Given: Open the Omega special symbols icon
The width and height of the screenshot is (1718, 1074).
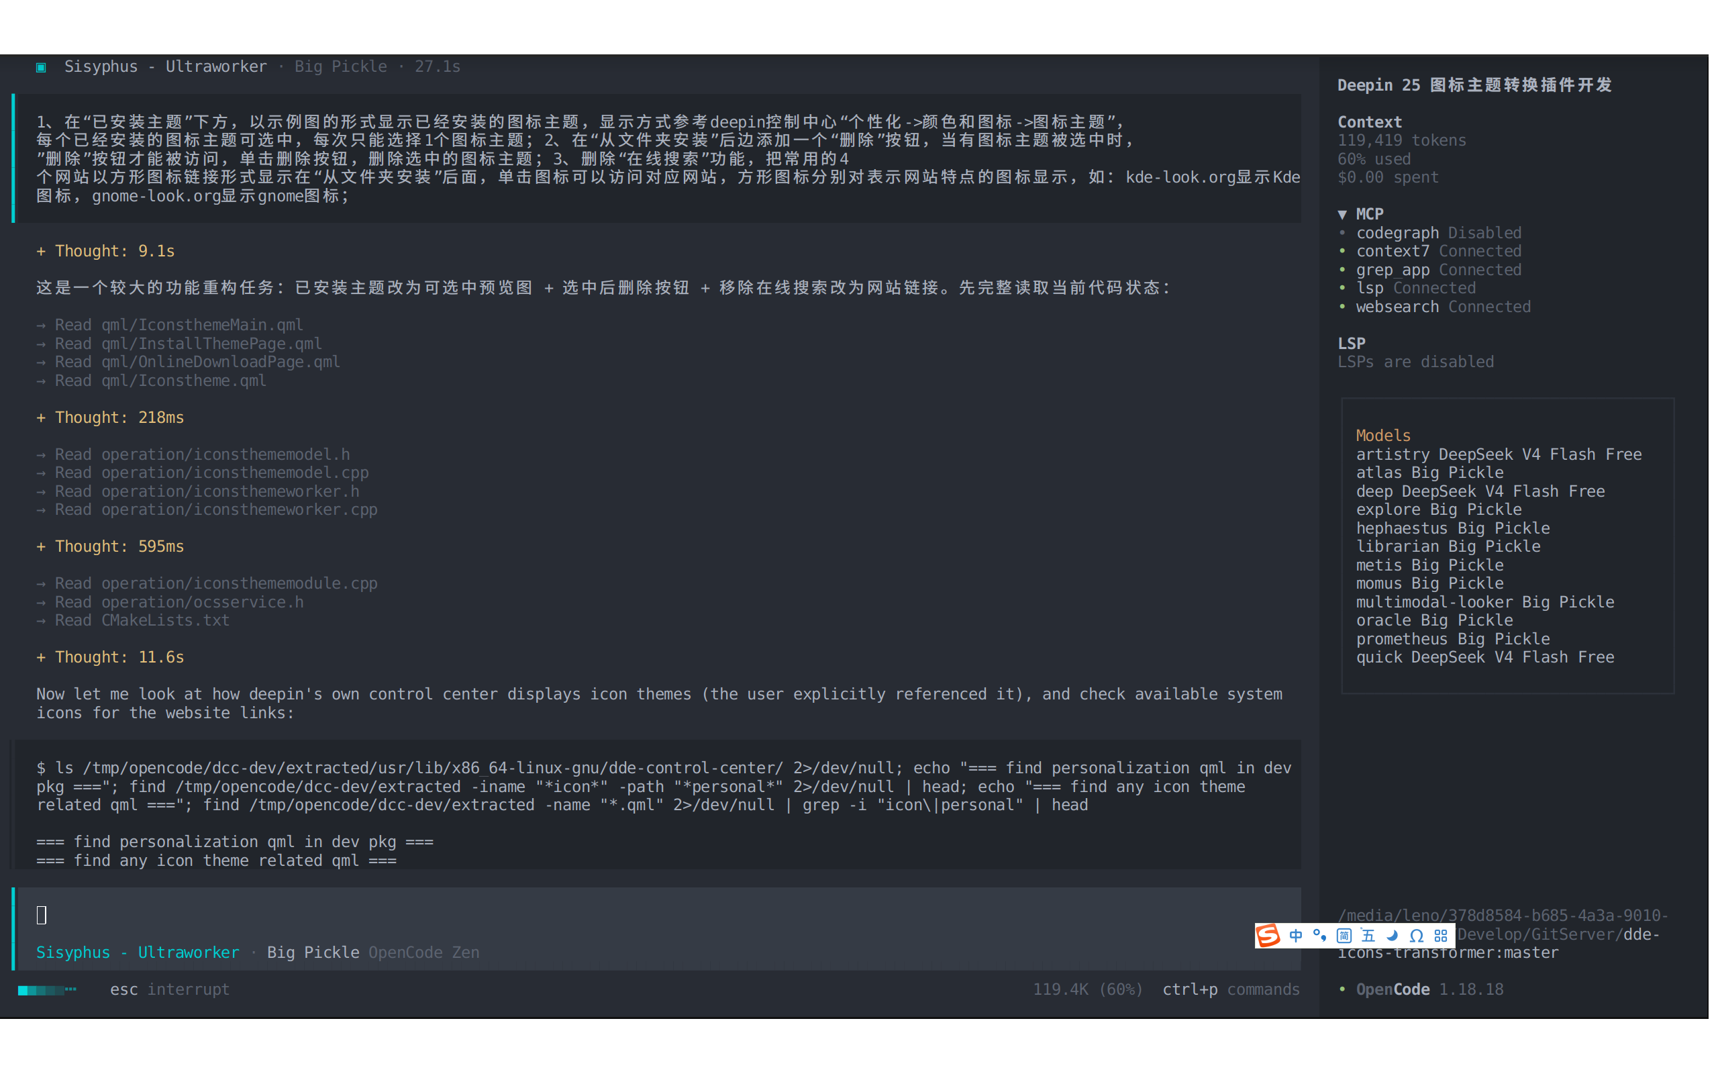Looking at the screenshot, I should (1416, 936).
